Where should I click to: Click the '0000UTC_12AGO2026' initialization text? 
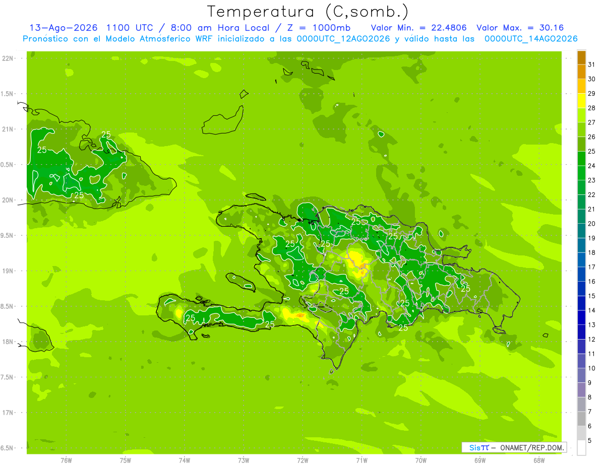344,39
